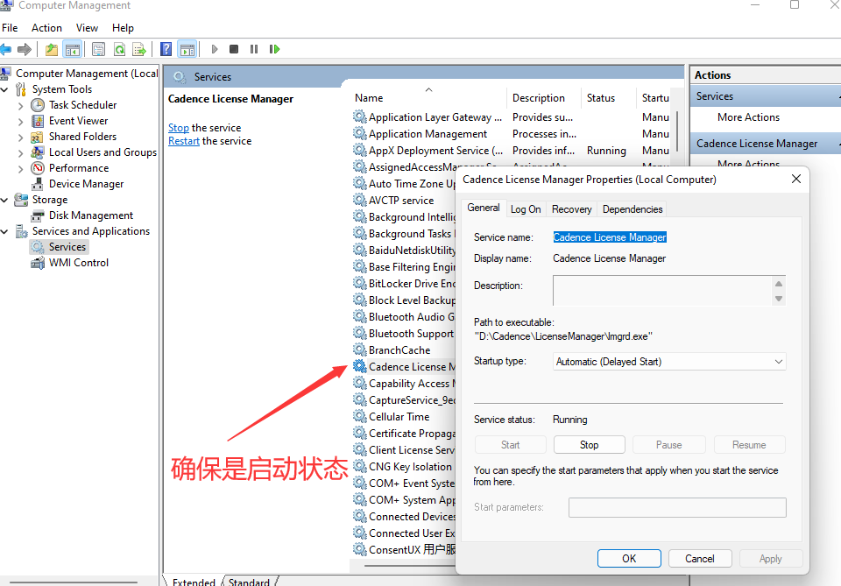Screen dimensions: 841x586
Task: Click the gear icon beside Application Management
Action: tap(359, 133)
